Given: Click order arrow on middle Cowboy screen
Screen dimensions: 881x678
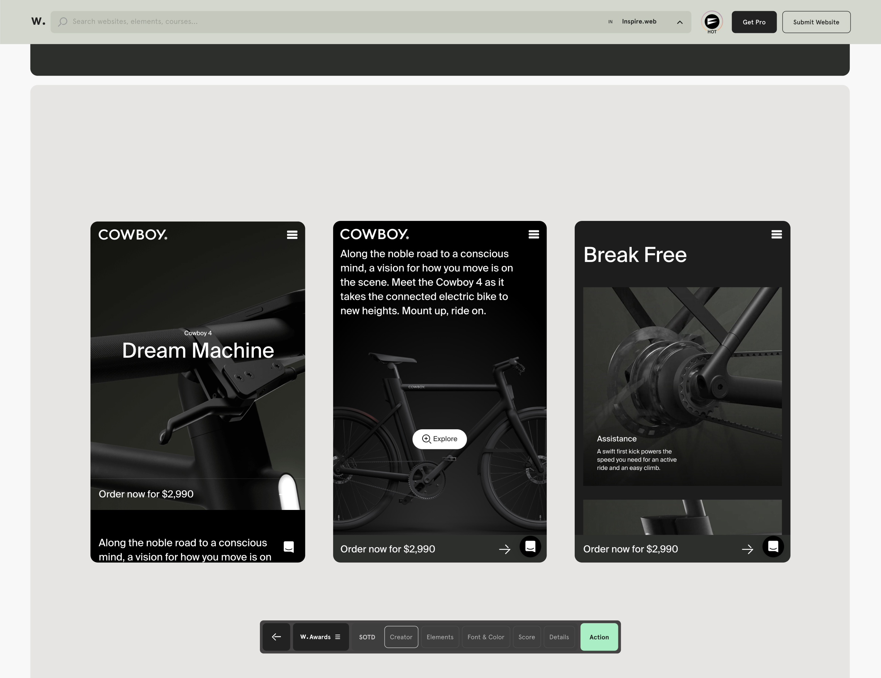Looking at the screenshot, I should point(505,549).
